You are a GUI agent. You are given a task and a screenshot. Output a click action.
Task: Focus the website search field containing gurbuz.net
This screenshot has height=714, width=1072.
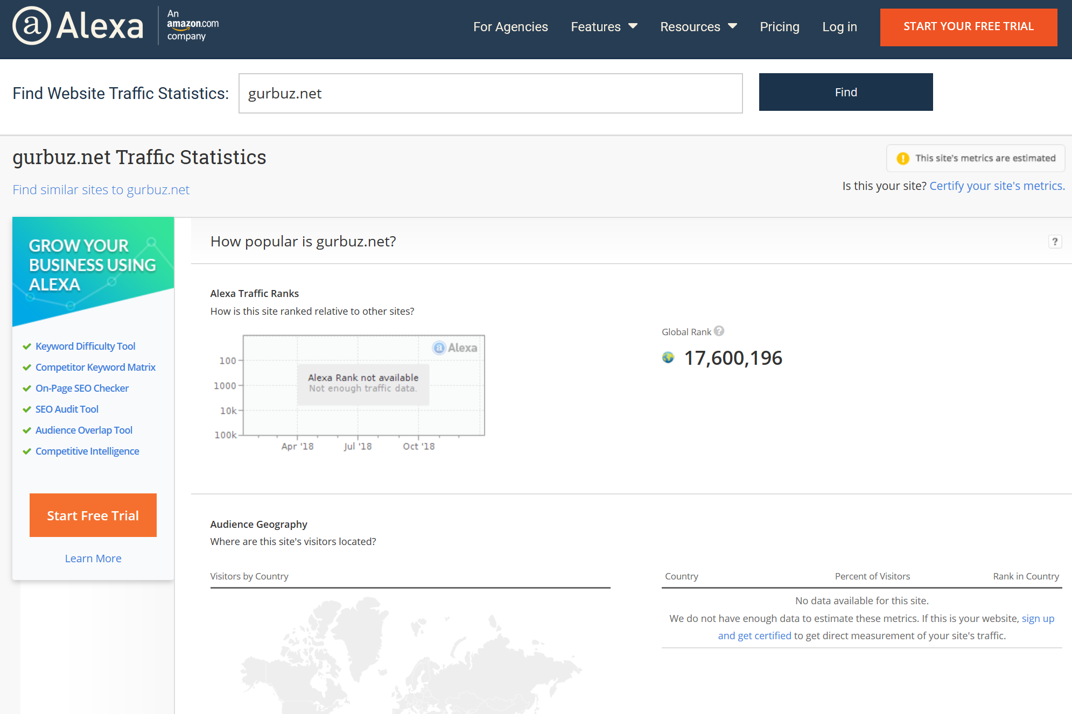pos(491,93)
